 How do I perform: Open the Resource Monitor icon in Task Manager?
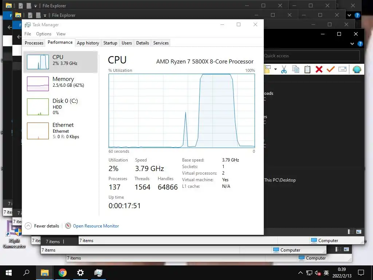click(x=68, y=226)
